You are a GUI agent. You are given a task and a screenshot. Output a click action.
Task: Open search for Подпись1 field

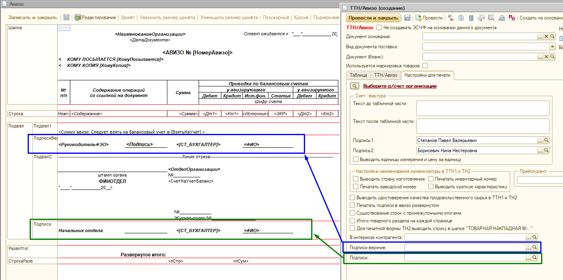[x=546, y=140]
